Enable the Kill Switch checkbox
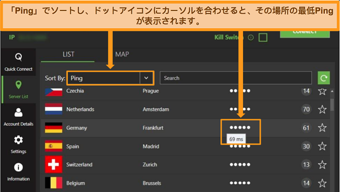This screenshot has height=192, width=340. (263, 38)
